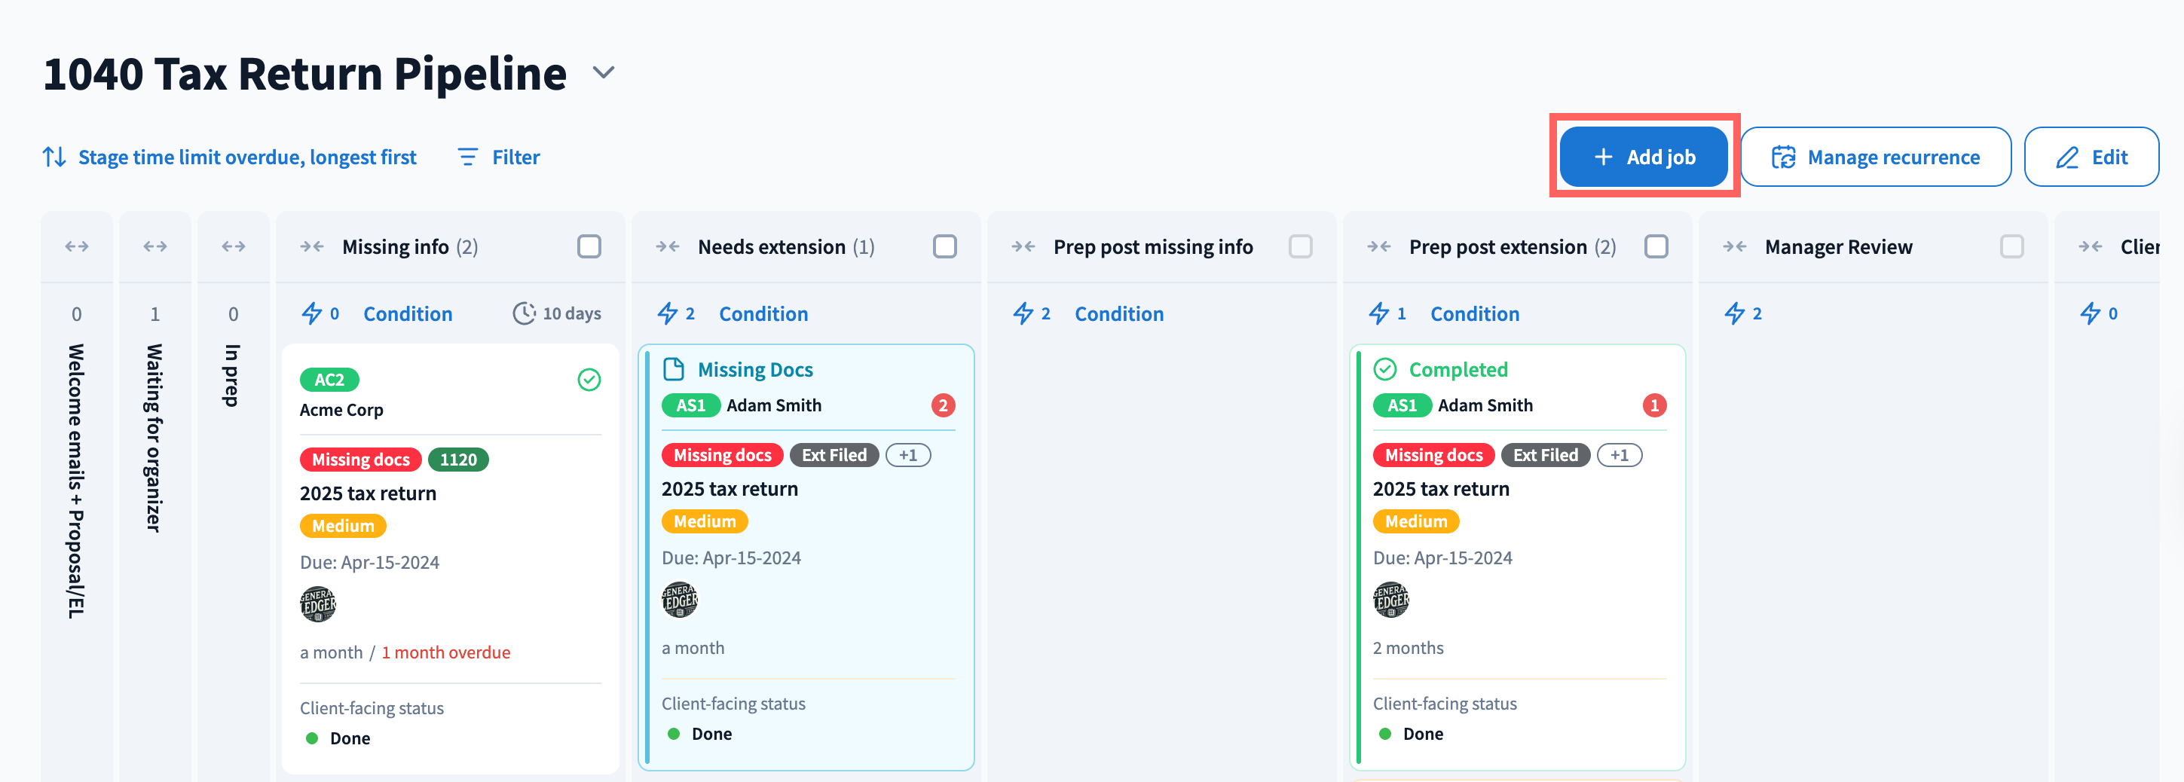Click the Missing Docs document icon
Viewport: 2184px width, 782px height.
[673, 369]
